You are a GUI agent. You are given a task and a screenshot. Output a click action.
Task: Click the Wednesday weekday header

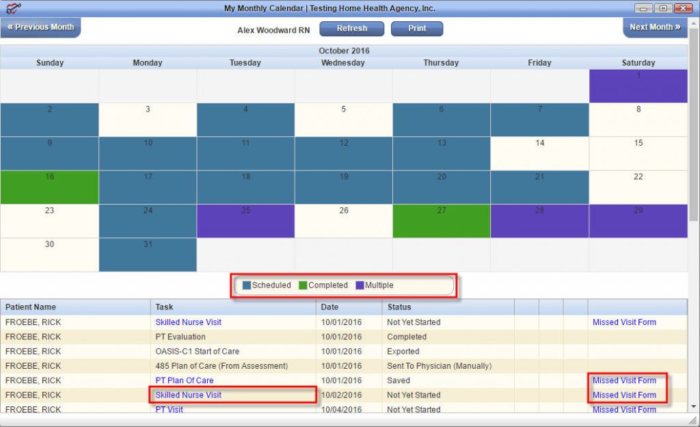343,63
